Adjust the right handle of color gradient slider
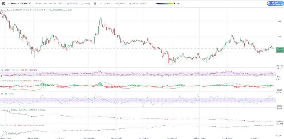The height and width of the screenshot is (139, 284). 174,4
